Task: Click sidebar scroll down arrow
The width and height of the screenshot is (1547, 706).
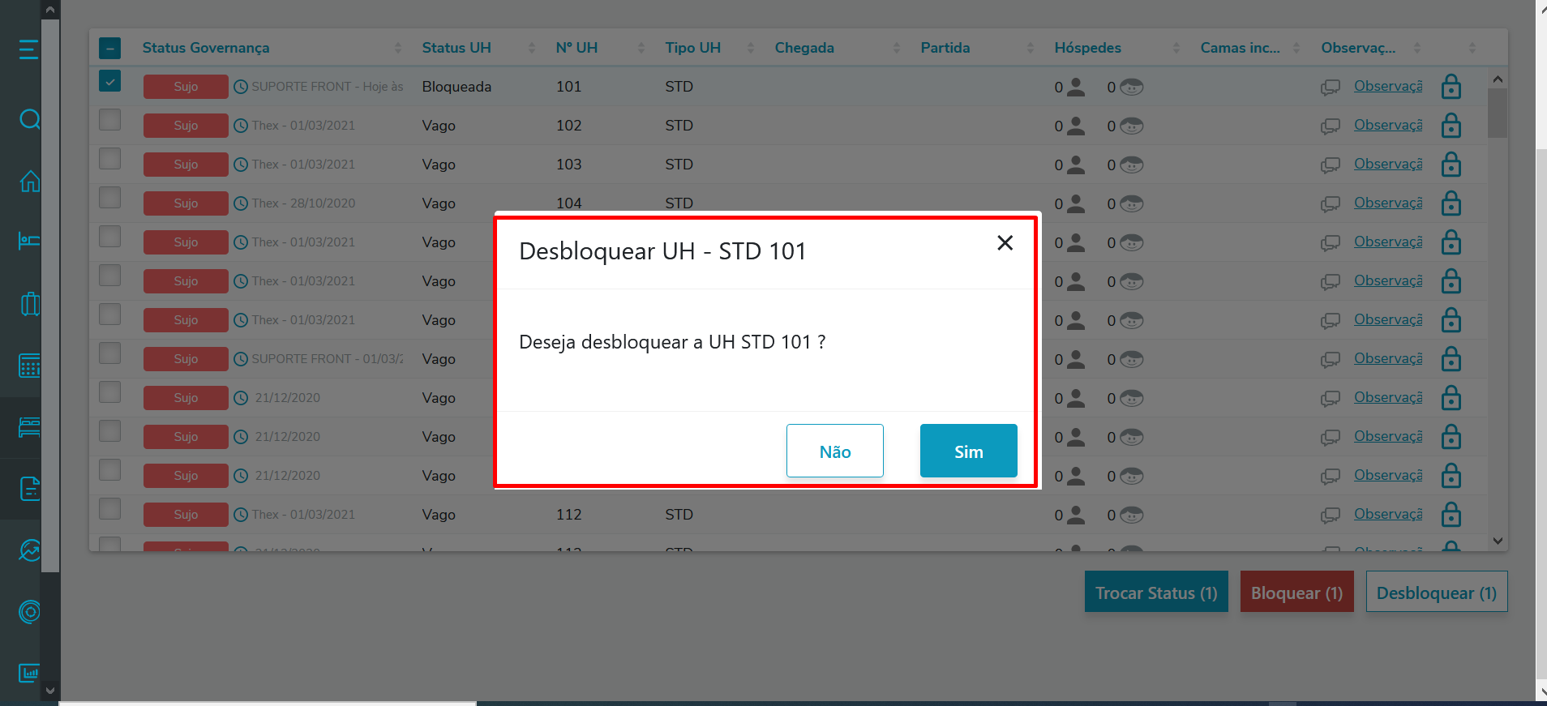Action: click(50, 691)
